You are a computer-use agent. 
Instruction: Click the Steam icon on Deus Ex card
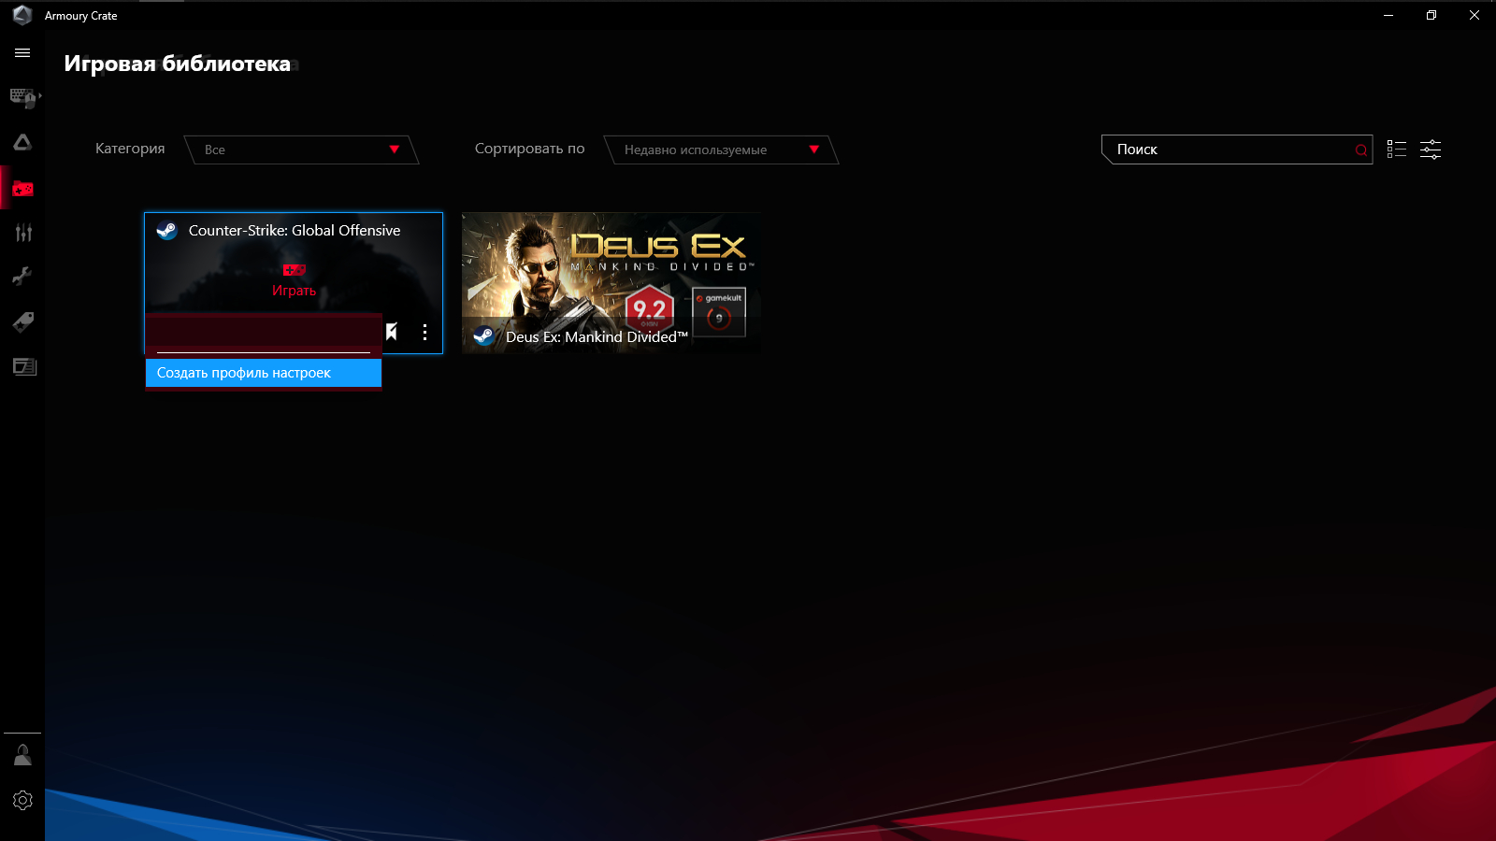[x=484, y=336]
